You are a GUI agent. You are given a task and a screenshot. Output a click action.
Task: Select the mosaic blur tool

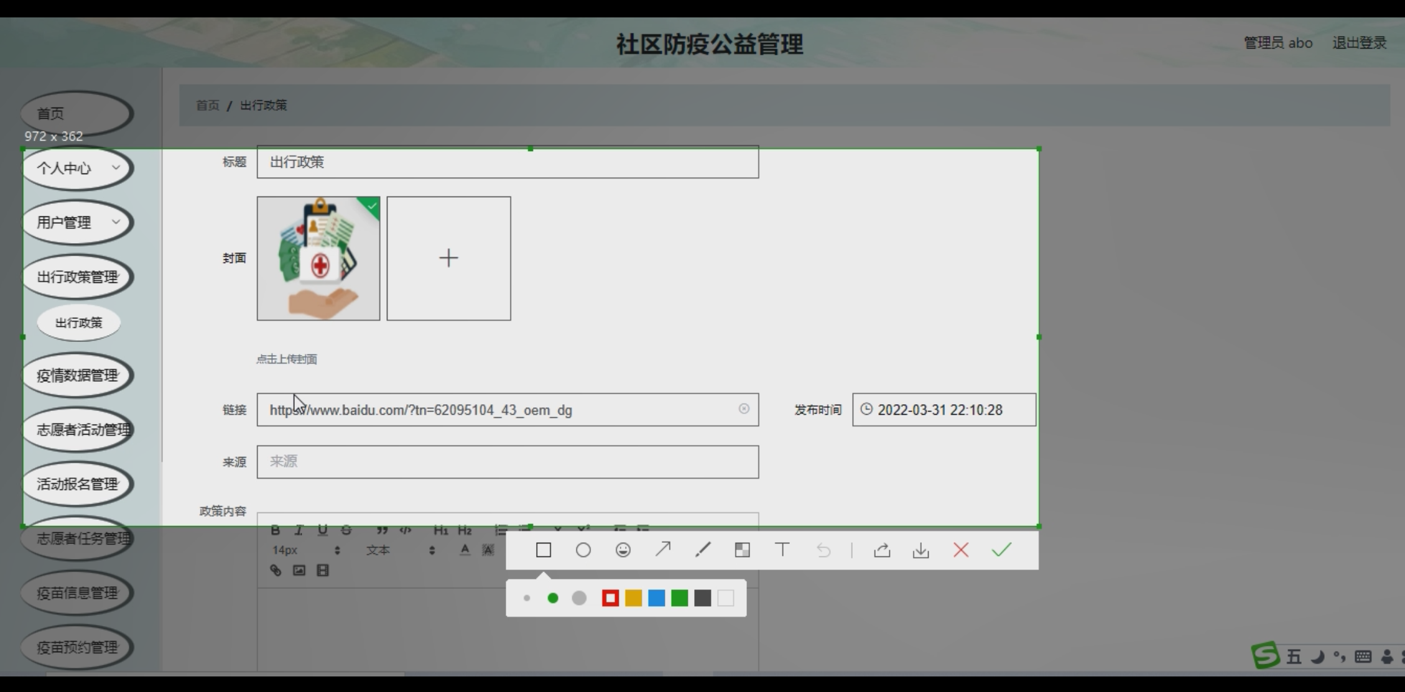tap(742, 550)
